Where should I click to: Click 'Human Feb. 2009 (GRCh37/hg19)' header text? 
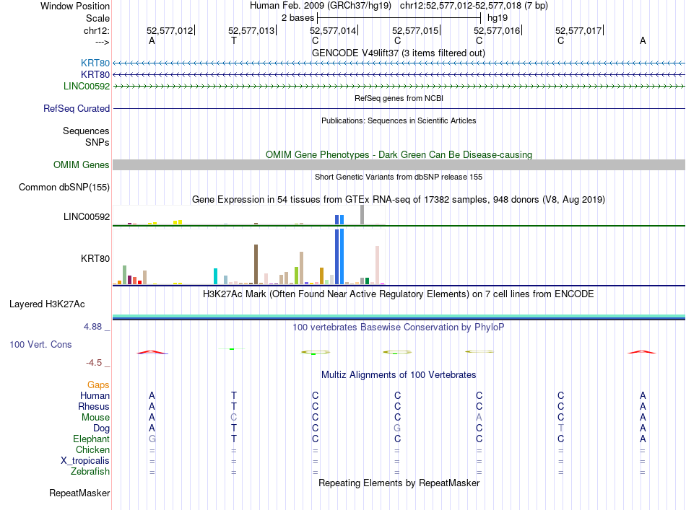coord(320,6)
